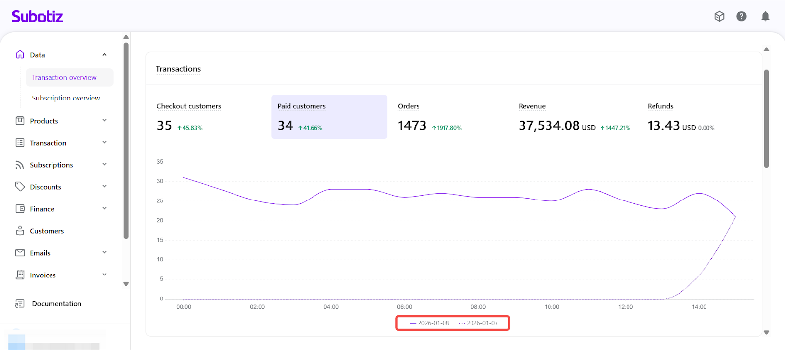Open the help question mark icon
785x350 pixels.
click(x=741, y=17)
